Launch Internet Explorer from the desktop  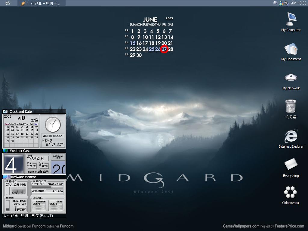[x=291, y=136]
